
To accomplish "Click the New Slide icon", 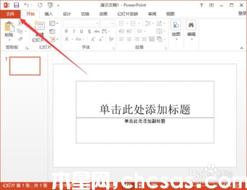I will click(40, 26).
